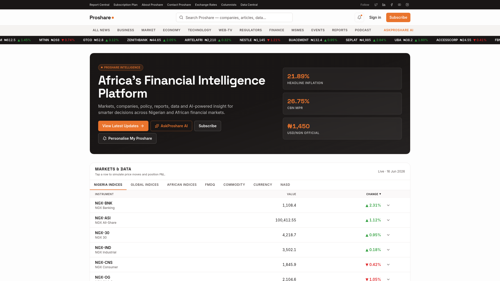Open AskProshare AI in nav bar
This screenshot has height=281, width=500.
(x=398, y=30)
